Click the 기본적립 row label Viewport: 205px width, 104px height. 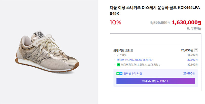(121, 55)
